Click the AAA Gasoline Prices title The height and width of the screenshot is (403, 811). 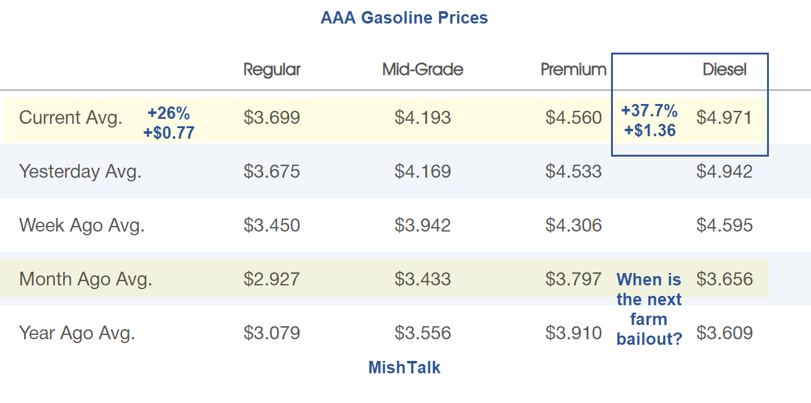(x=404, y=18)
